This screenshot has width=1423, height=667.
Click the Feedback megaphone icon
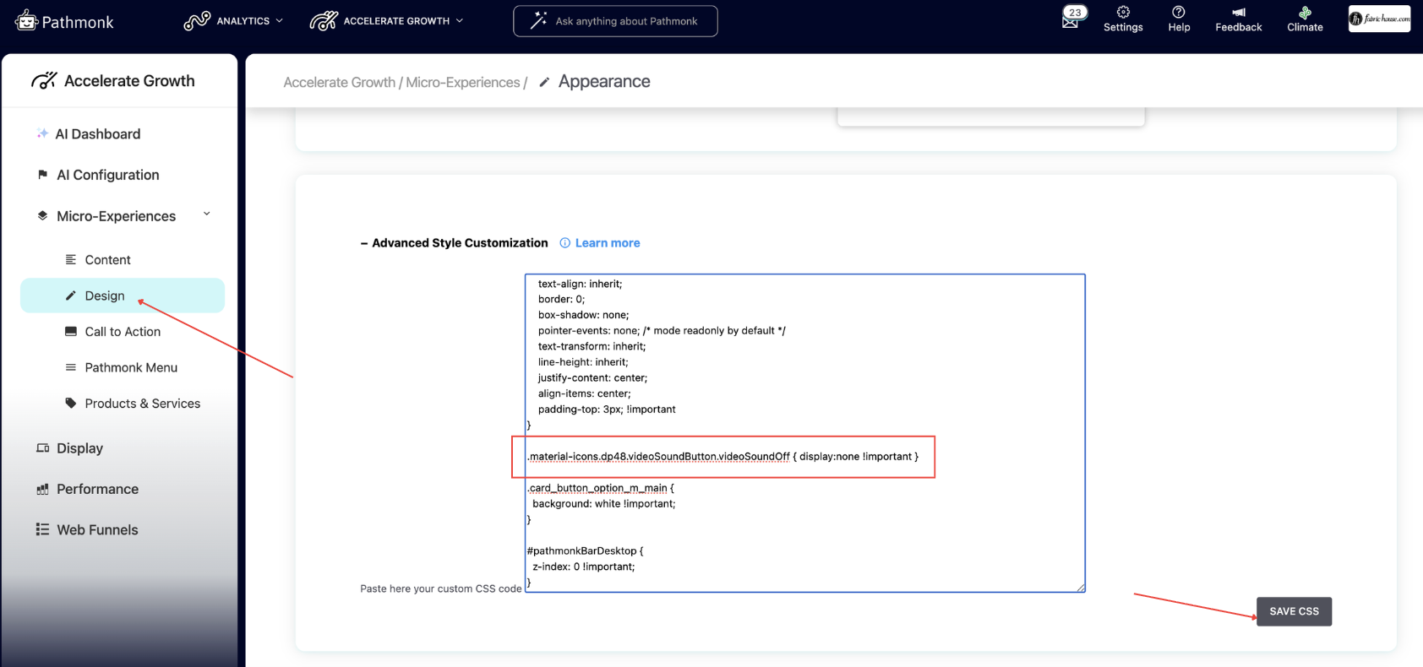pos(1239,12)
